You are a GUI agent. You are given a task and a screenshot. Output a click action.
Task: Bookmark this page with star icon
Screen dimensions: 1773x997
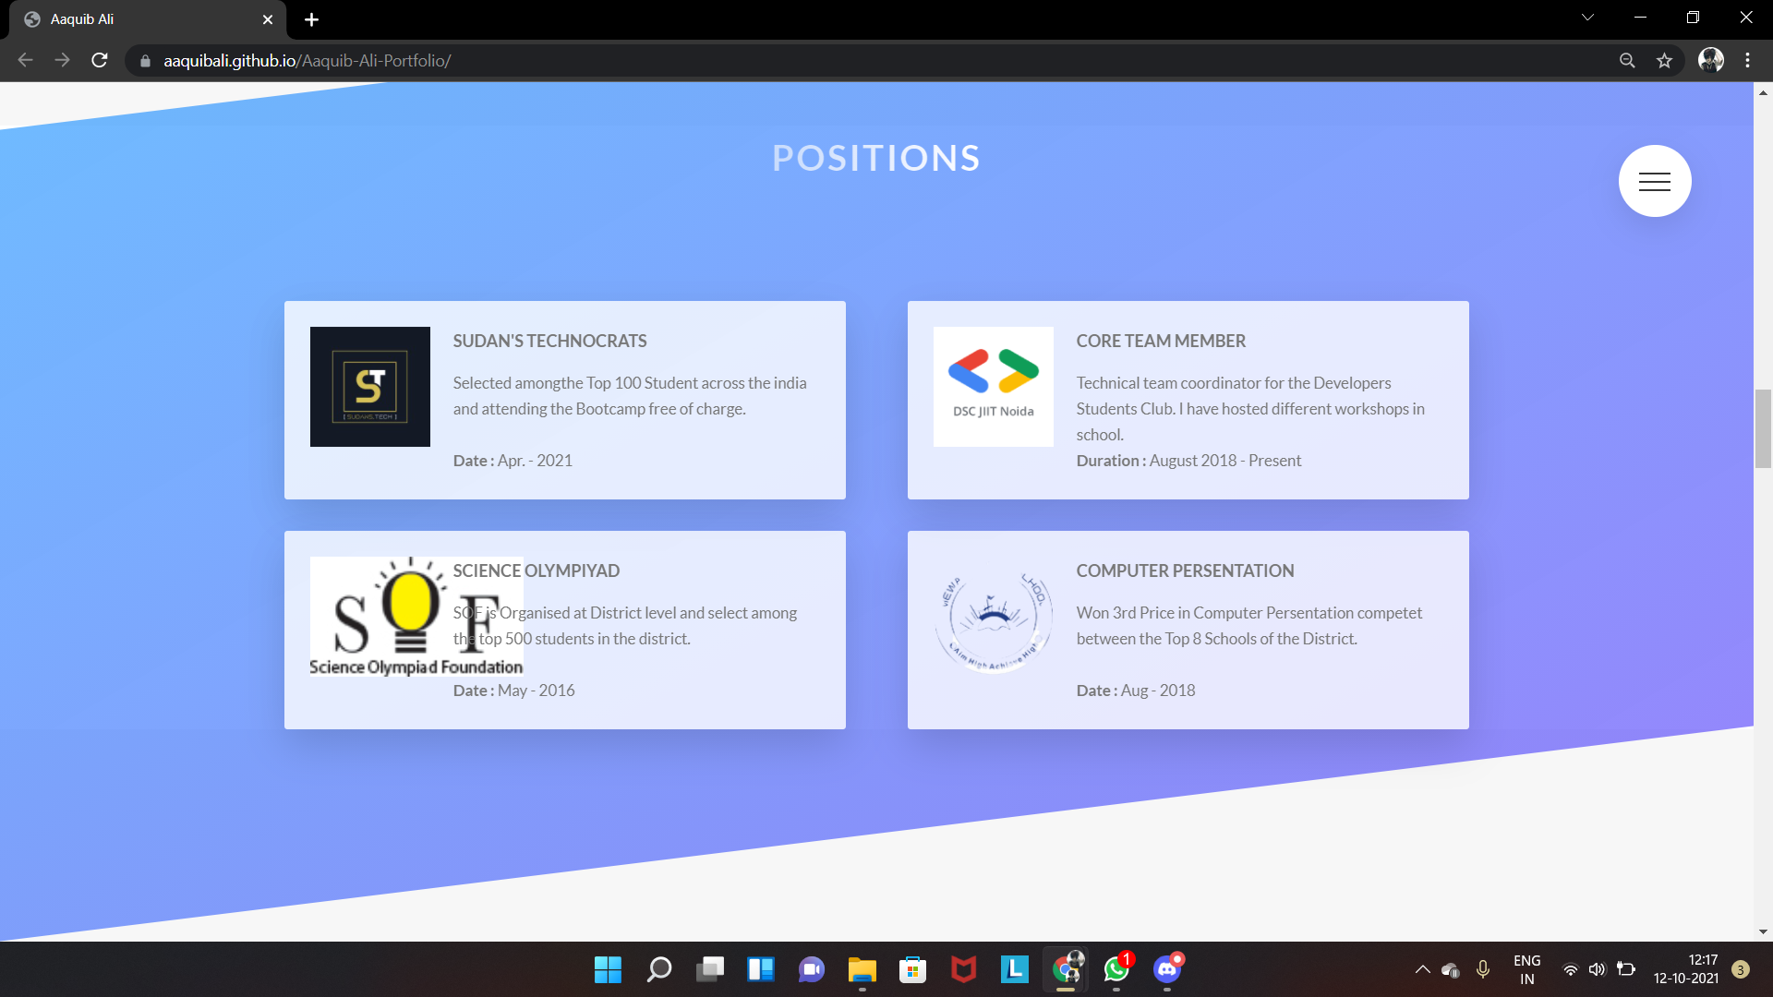point(1664,61)
